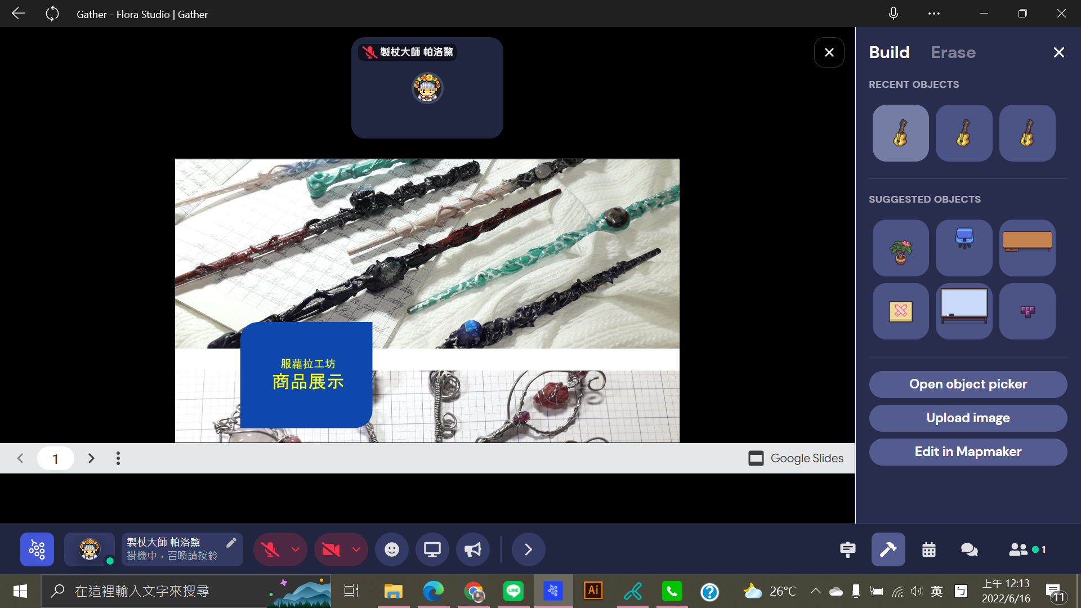Screen dimensions: 1081x608
Task: Open File Explorer from taskbar
Action: click(x=393, y=591)
